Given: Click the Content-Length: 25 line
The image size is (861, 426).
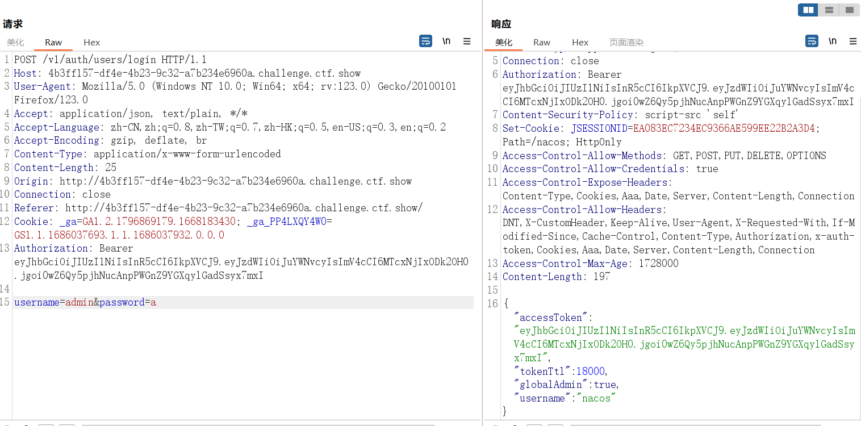Looking at the screenshot, I should tap(65, 168).
